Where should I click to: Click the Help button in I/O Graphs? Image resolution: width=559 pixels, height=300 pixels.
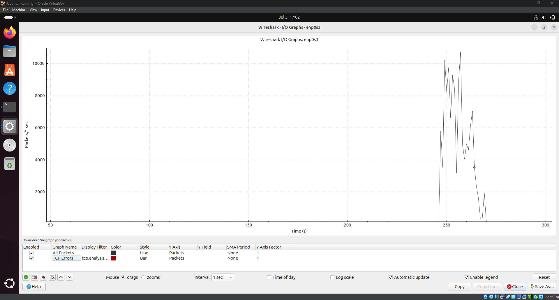pos(34,287)
